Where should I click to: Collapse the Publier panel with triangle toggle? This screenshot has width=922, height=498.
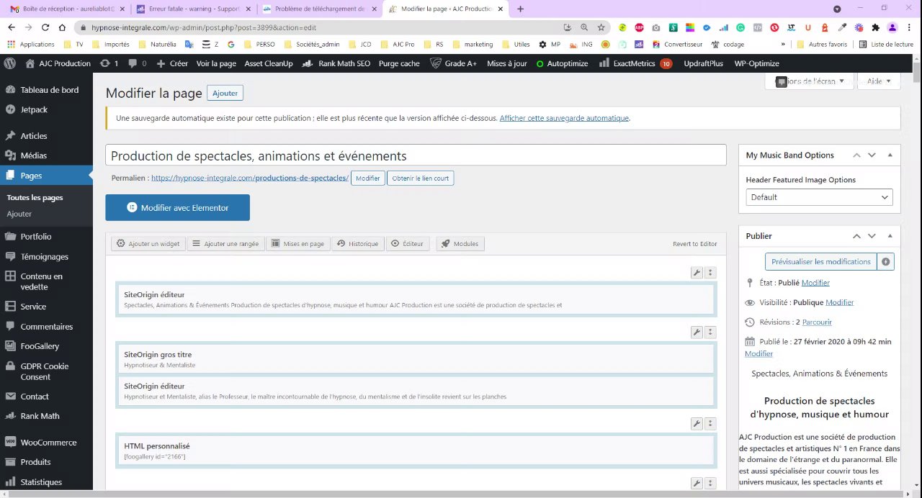click(890, 236)
